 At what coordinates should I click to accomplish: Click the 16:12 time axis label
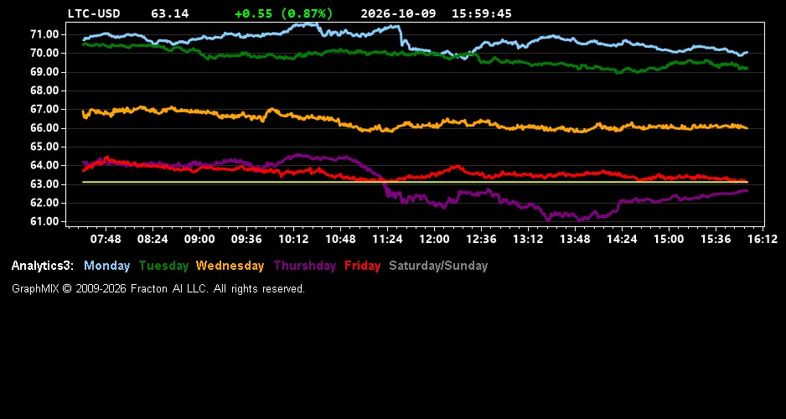763,240
